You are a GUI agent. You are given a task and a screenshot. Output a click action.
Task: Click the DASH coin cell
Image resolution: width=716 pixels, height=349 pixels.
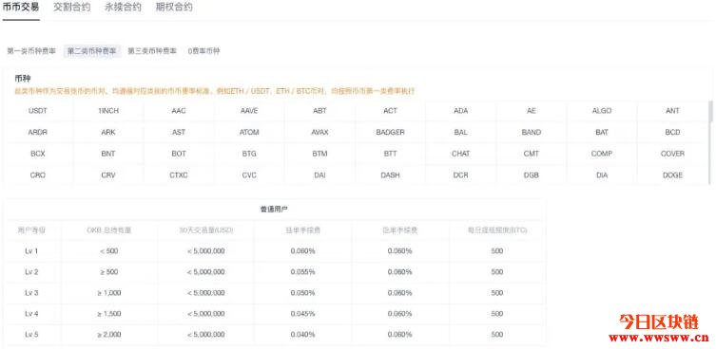[x=391, y=174]
